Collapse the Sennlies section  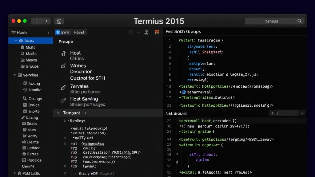14,75
